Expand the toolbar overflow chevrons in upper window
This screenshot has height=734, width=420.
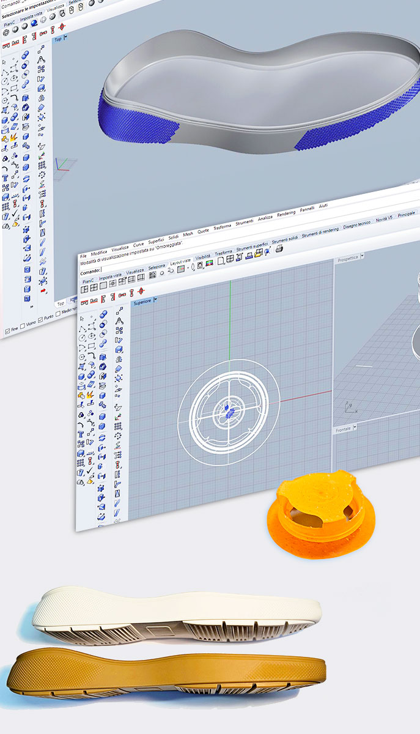coord(32,306)
